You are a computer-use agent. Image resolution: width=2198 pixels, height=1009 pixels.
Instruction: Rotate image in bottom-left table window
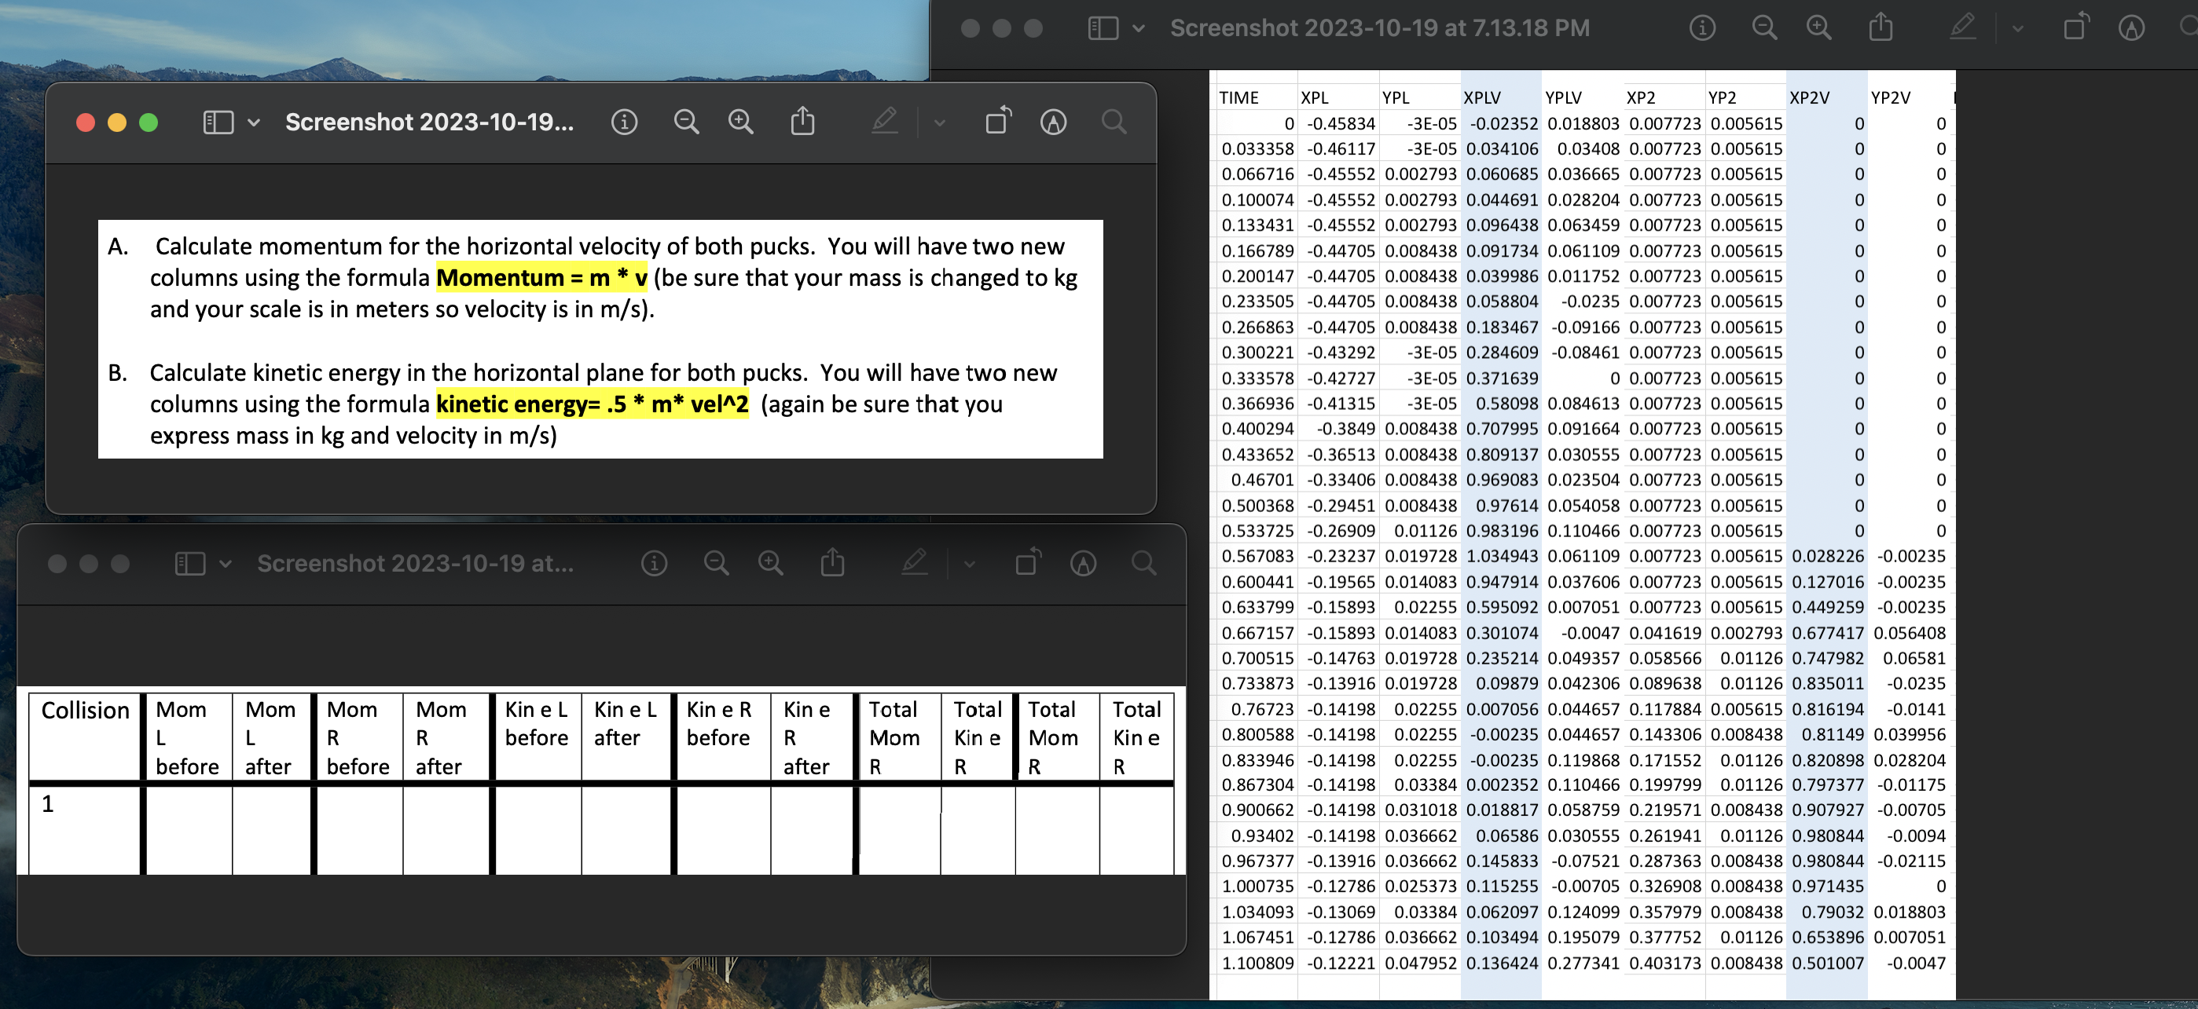(x=1028, y=562)
